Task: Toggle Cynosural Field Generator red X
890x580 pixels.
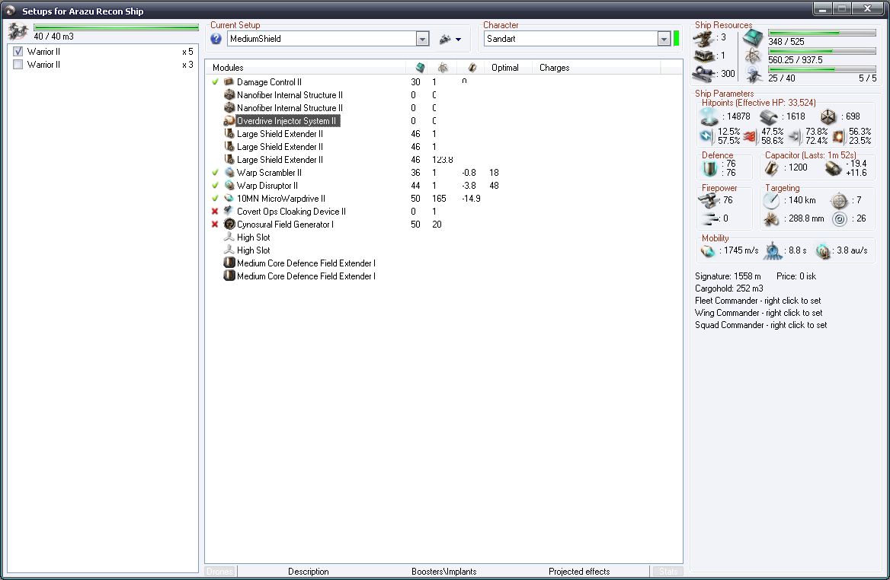Action: 215,224
